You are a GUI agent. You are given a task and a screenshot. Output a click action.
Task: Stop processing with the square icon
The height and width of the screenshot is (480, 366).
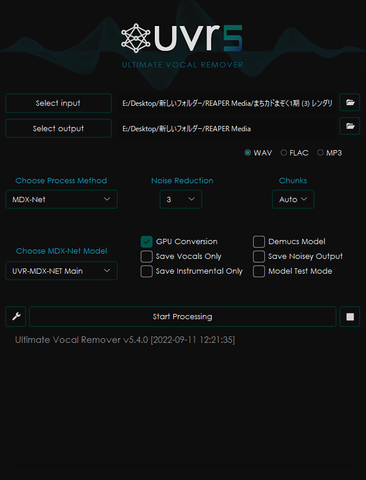coord(350,316)
